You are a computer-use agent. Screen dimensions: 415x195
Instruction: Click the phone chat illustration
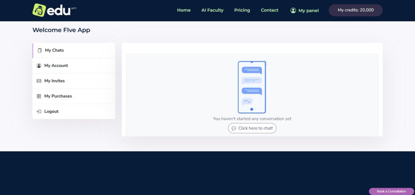point(252,87)
